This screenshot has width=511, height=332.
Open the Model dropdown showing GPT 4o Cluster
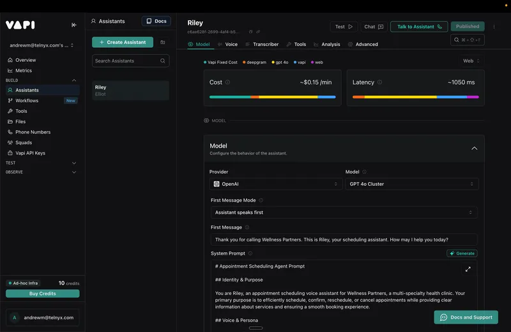click(411, 184)
